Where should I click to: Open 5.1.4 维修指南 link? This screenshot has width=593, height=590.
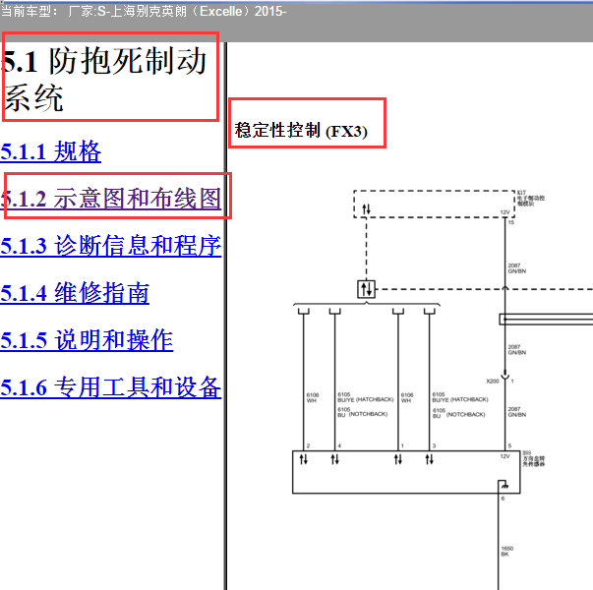click(75, 292)
